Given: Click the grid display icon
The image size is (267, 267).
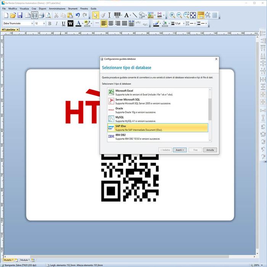Looking at the screenshot, I should 215,15.
